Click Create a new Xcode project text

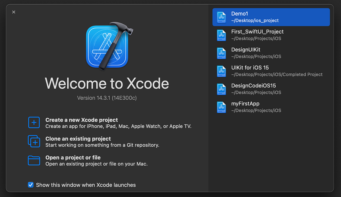point(82,120)
